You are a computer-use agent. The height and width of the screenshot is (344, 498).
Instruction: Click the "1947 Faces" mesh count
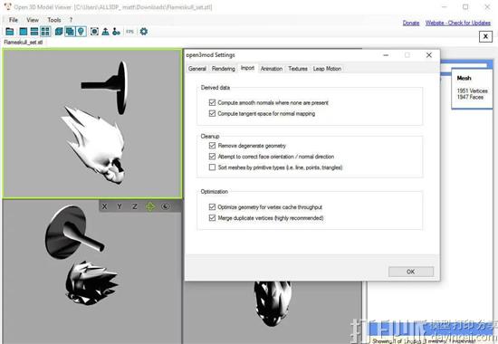[x=470, y=97]
